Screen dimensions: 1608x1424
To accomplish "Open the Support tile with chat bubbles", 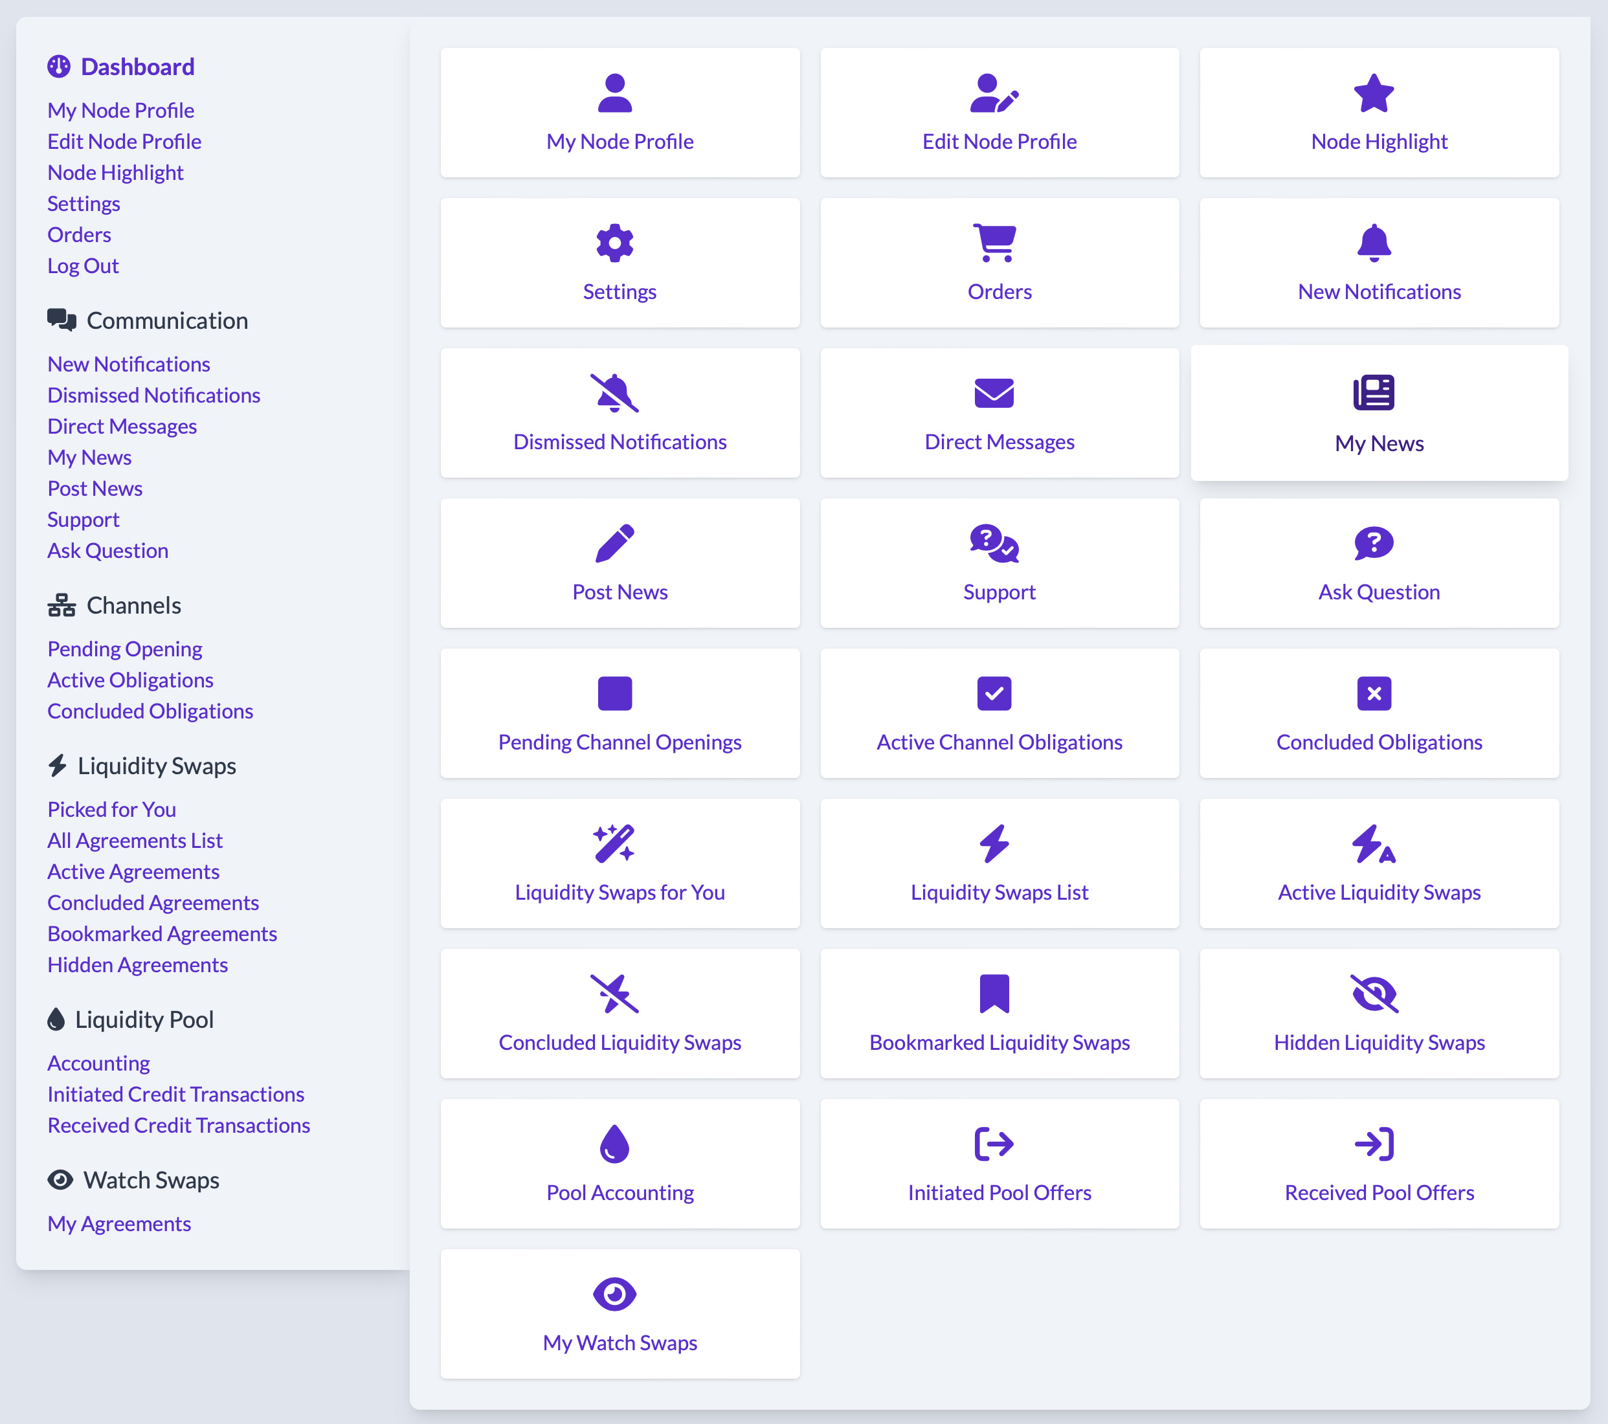I will point(999,562).
